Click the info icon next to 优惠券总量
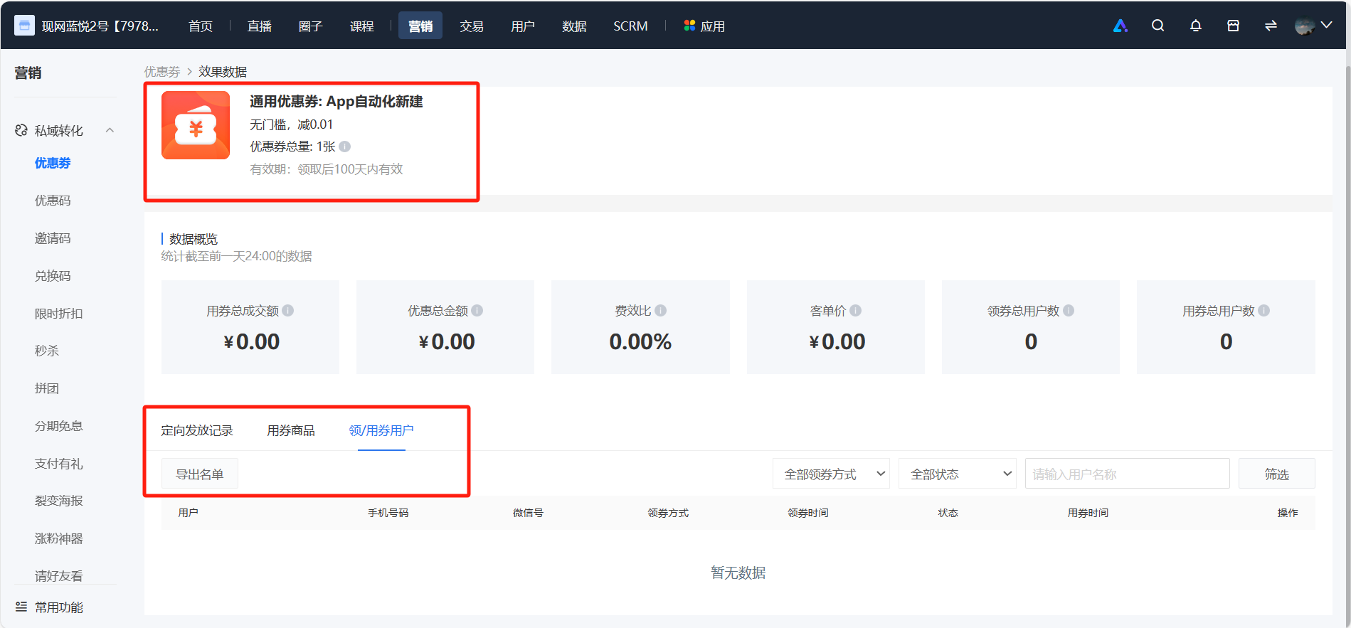Image resolution: width=1351 pixels, height=628 pixels. [345, 147]
